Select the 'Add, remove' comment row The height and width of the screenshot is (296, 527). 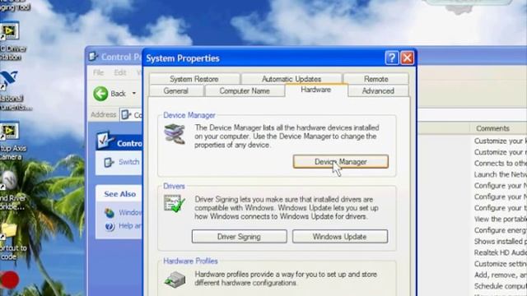[x=501, y=275]
